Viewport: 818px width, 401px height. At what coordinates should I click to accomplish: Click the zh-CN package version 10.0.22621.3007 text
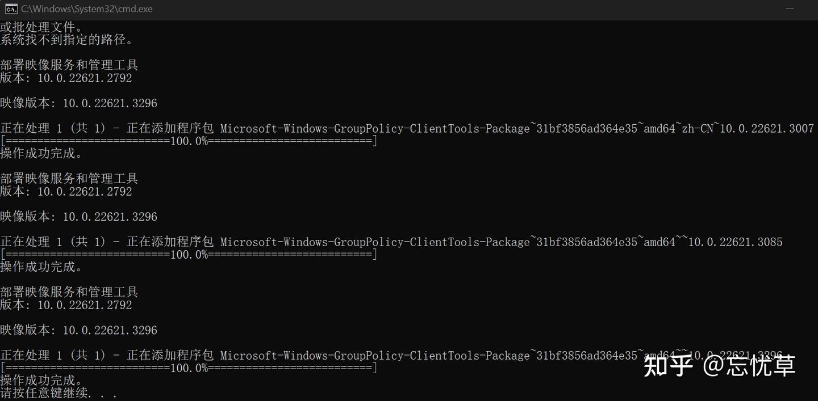pos(767,129)
